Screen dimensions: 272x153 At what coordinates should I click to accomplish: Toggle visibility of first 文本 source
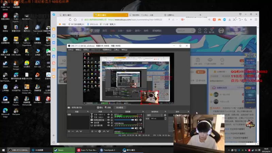[x=108, y=115]
